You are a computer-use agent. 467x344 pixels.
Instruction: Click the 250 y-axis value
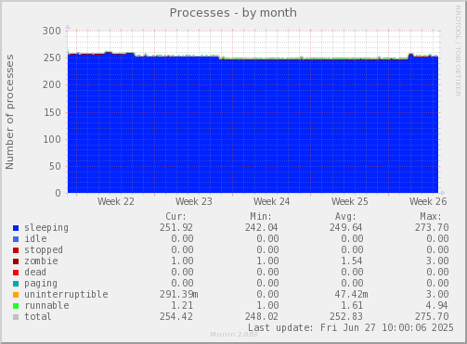52,57
